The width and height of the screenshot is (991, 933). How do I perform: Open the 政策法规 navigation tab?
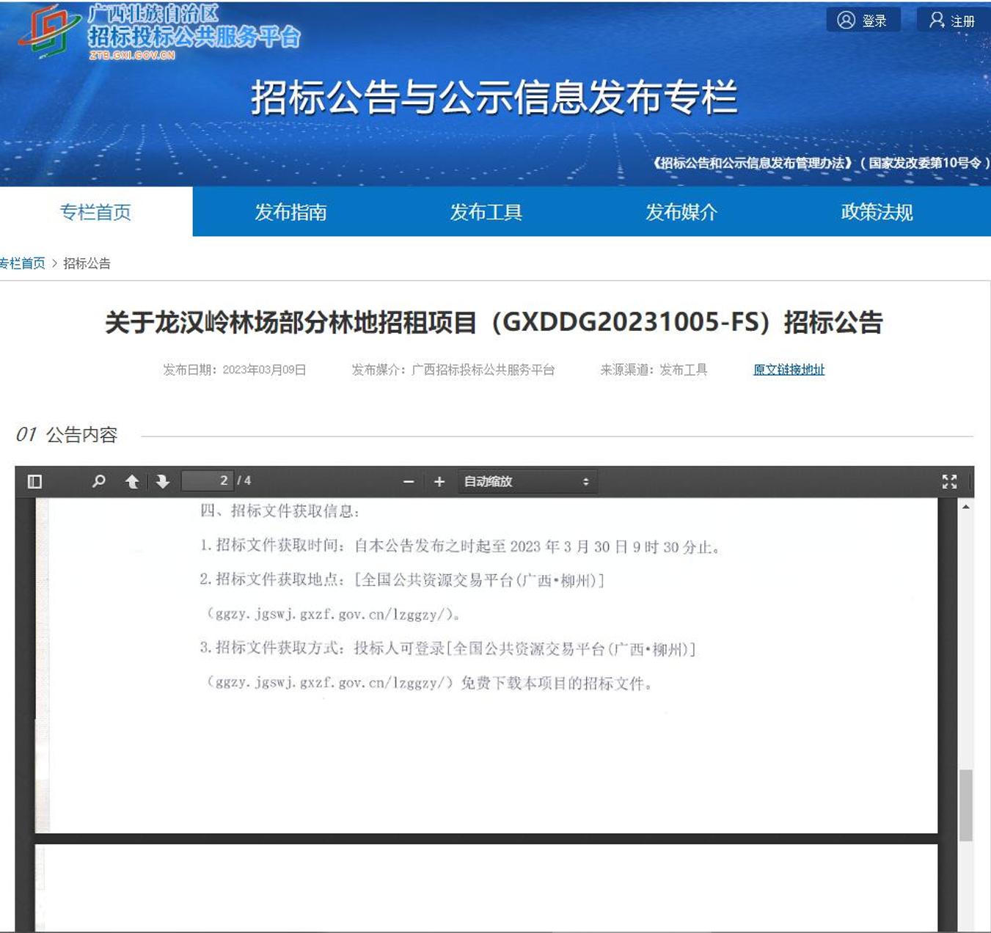click(877, 212)
